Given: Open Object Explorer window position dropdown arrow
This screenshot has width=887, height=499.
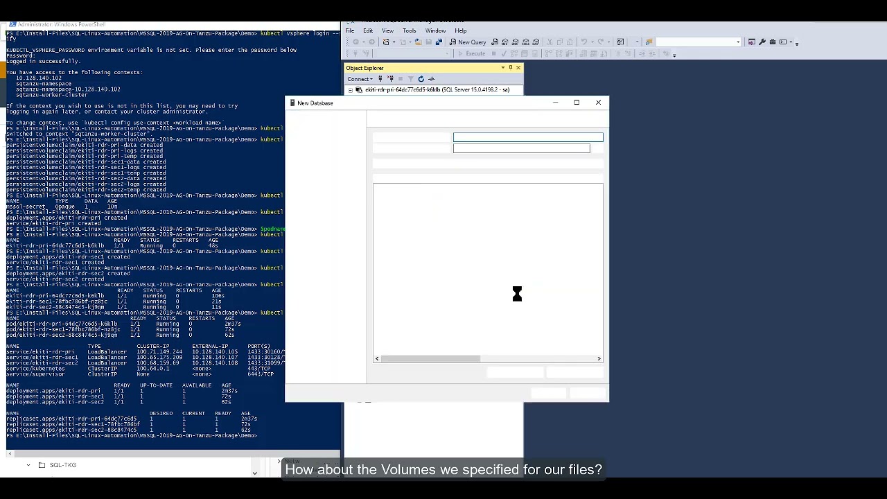Looking at the screenshot, I should [x=502, y=68].
